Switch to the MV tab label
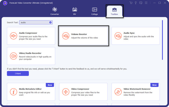The width and height of the screenshot is (169, 107). click(x=75, y=14)
